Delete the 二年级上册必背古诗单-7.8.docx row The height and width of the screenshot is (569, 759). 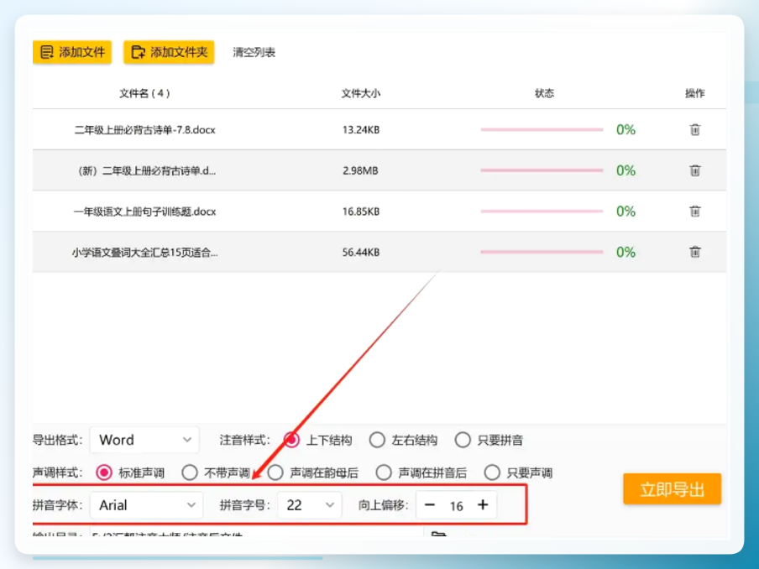694,130
